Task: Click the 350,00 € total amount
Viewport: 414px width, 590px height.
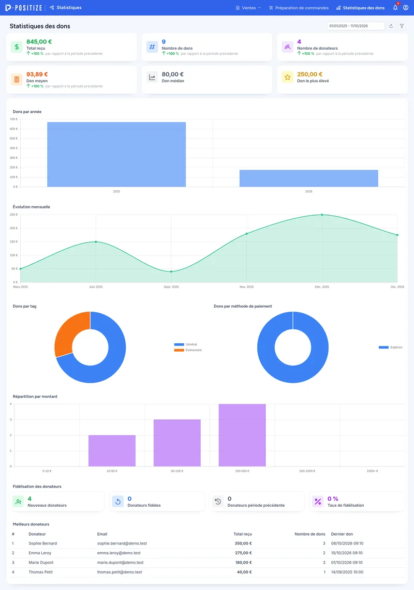Action: [243, 543]
